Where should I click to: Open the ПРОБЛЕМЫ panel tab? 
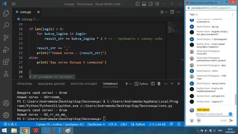25,84
